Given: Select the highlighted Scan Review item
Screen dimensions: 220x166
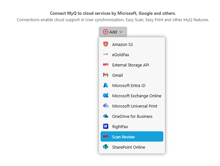Looking at the screenshot, I should 132,136.
